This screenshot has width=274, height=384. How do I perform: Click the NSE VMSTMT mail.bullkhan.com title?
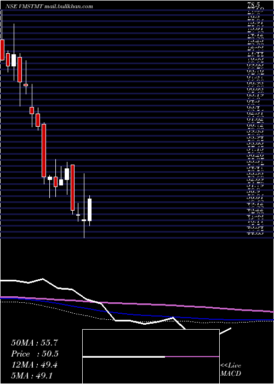[x=49, y=7]
